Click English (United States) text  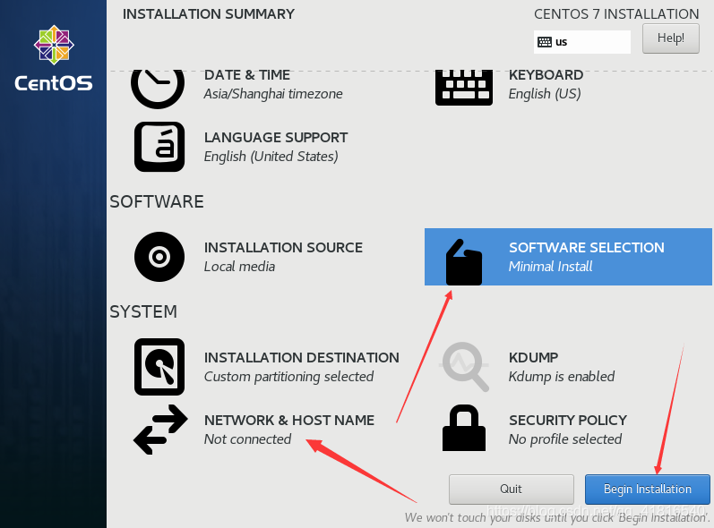271,157
